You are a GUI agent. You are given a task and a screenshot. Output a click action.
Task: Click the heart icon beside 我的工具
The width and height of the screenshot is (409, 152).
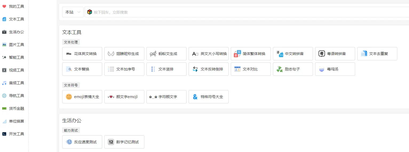(4, 6)
